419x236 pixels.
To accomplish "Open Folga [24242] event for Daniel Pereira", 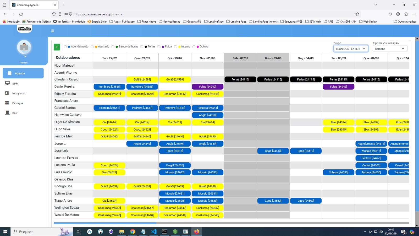I will click(x=208, y=87).
